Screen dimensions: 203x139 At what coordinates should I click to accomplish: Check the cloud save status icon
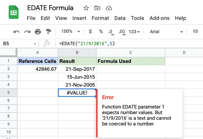pyautogui.click(x=109, y=8)
